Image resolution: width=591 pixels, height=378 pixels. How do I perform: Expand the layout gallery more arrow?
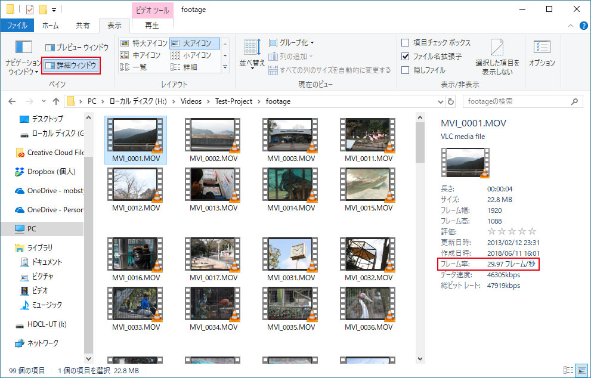tap(225, 67)
